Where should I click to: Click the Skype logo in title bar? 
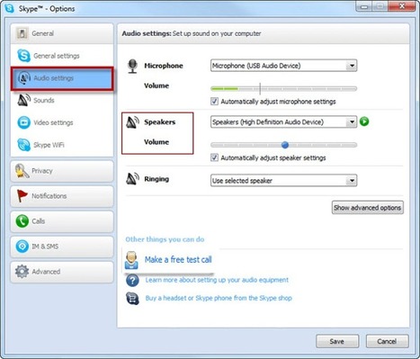click(9, 8)
